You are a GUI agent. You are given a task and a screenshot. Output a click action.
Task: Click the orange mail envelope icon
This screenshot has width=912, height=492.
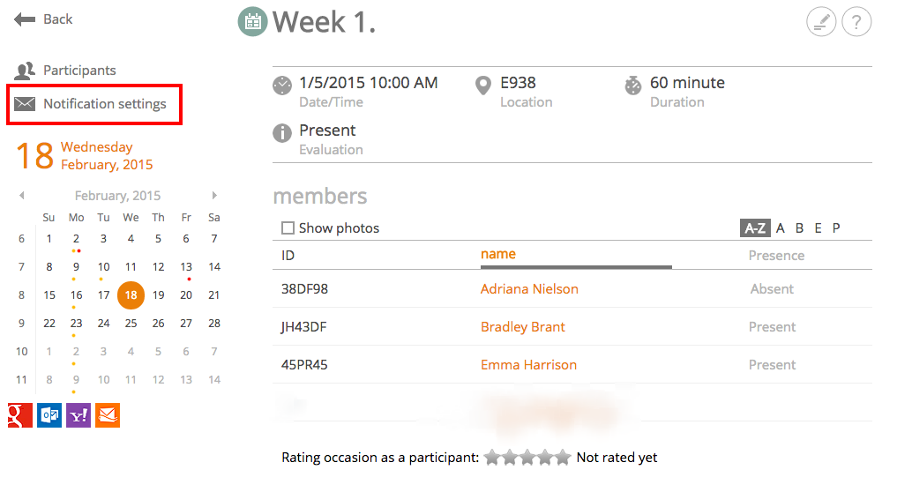(108, 415)
